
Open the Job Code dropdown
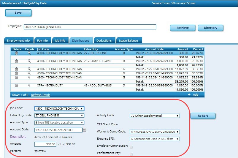[x=59, y=108]
